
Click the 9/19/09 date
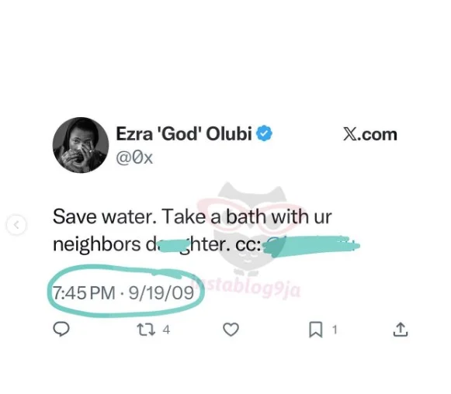point(161,293)
